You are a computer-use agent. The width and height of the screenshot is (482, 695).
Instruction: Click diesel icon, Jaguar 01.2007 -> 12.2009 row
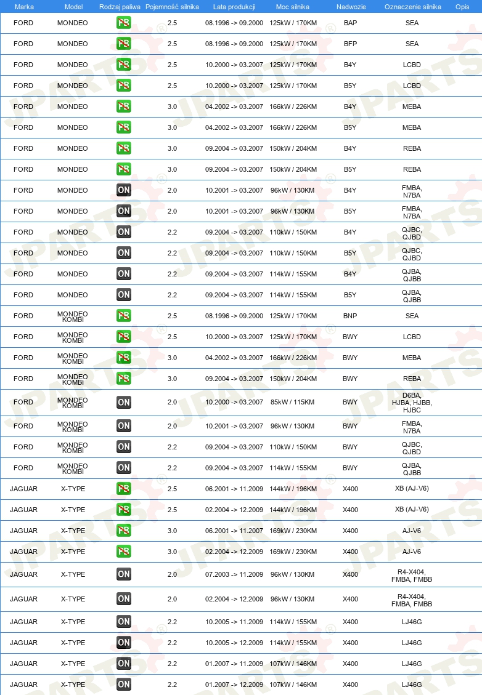click(124, 685)
